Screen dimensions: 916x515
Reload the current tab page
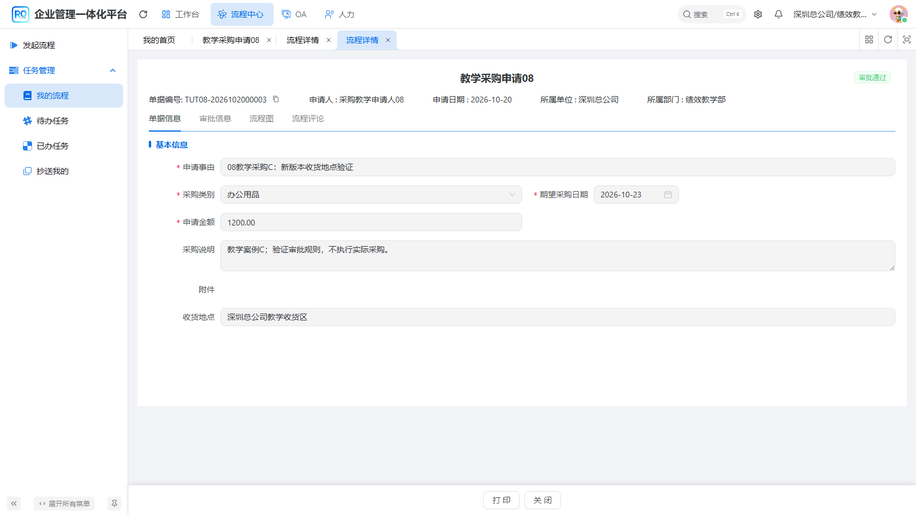pos(888,39)
